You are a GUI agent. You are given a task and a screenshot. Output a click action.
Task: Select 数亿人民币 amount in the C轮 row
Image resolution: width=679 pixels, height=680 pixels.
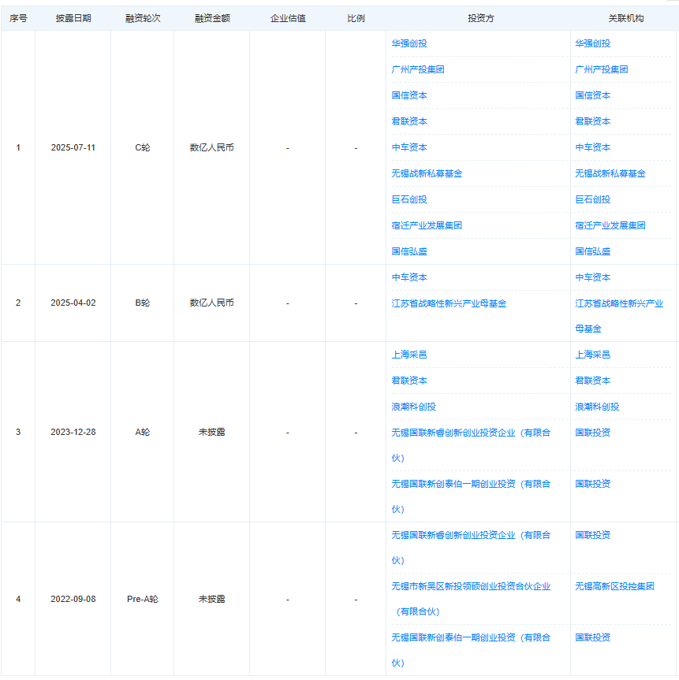212,147
